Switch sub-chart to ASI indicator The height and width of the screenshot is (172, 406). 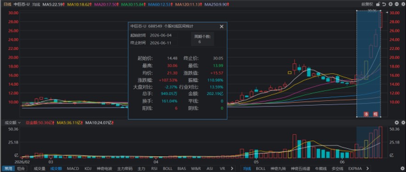point(210,169)
